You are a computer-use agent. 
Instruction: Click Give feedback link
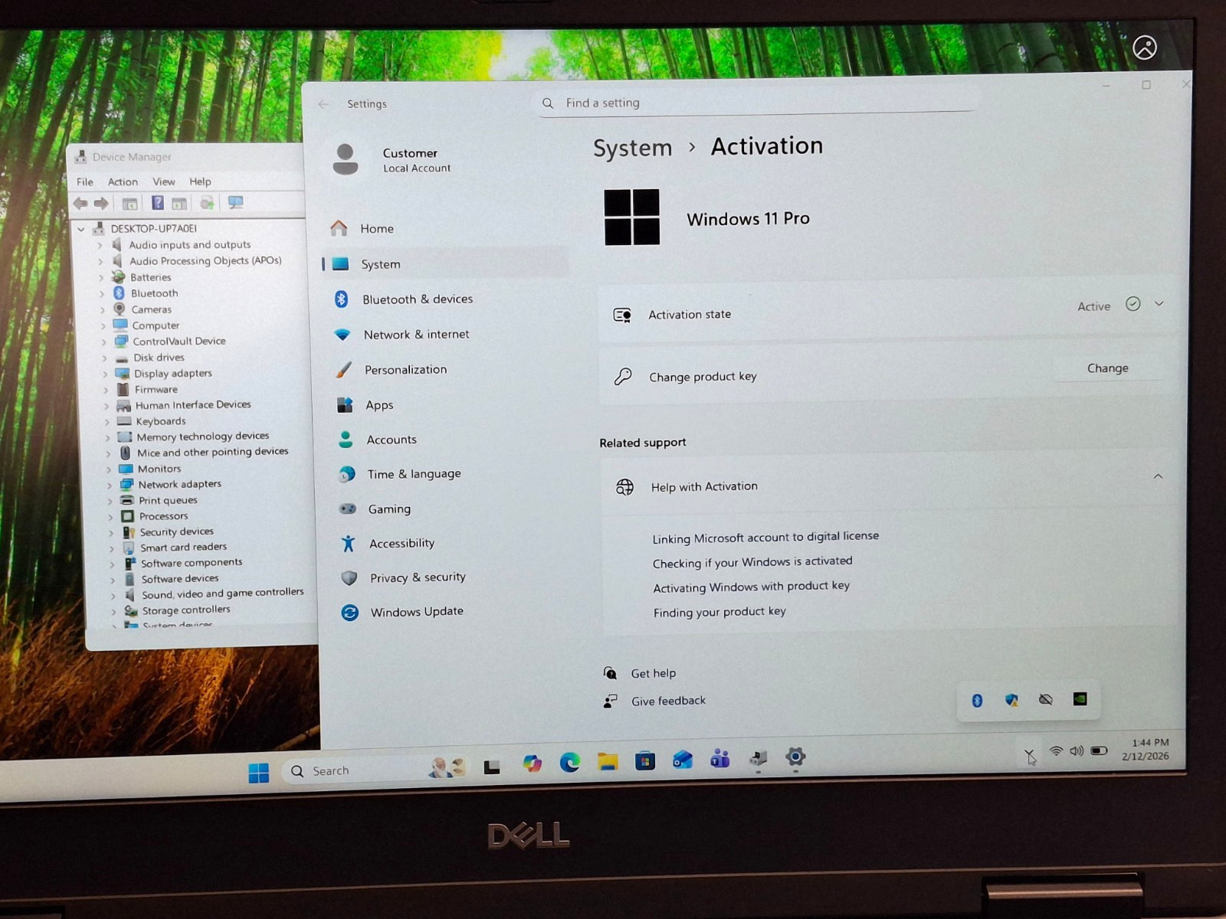tap(668, 701)
